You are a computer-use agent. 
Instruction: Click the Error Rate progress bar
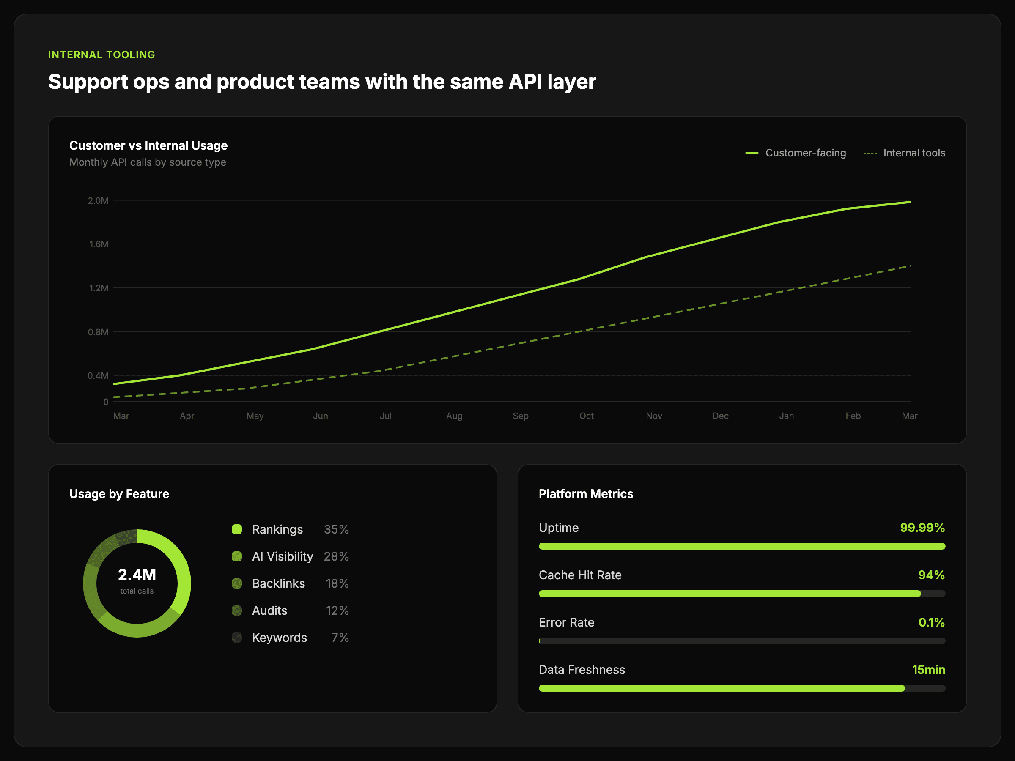[x=741, y=641]
